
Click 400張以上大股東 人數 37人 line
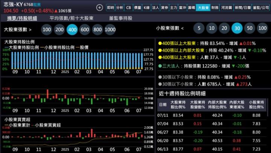point(202,57)
